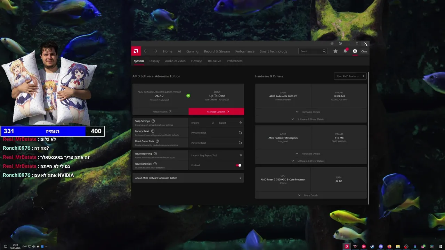445x250 pixels.
Task: Open the help question-mark icon in title bar
Action: (340, 43)
